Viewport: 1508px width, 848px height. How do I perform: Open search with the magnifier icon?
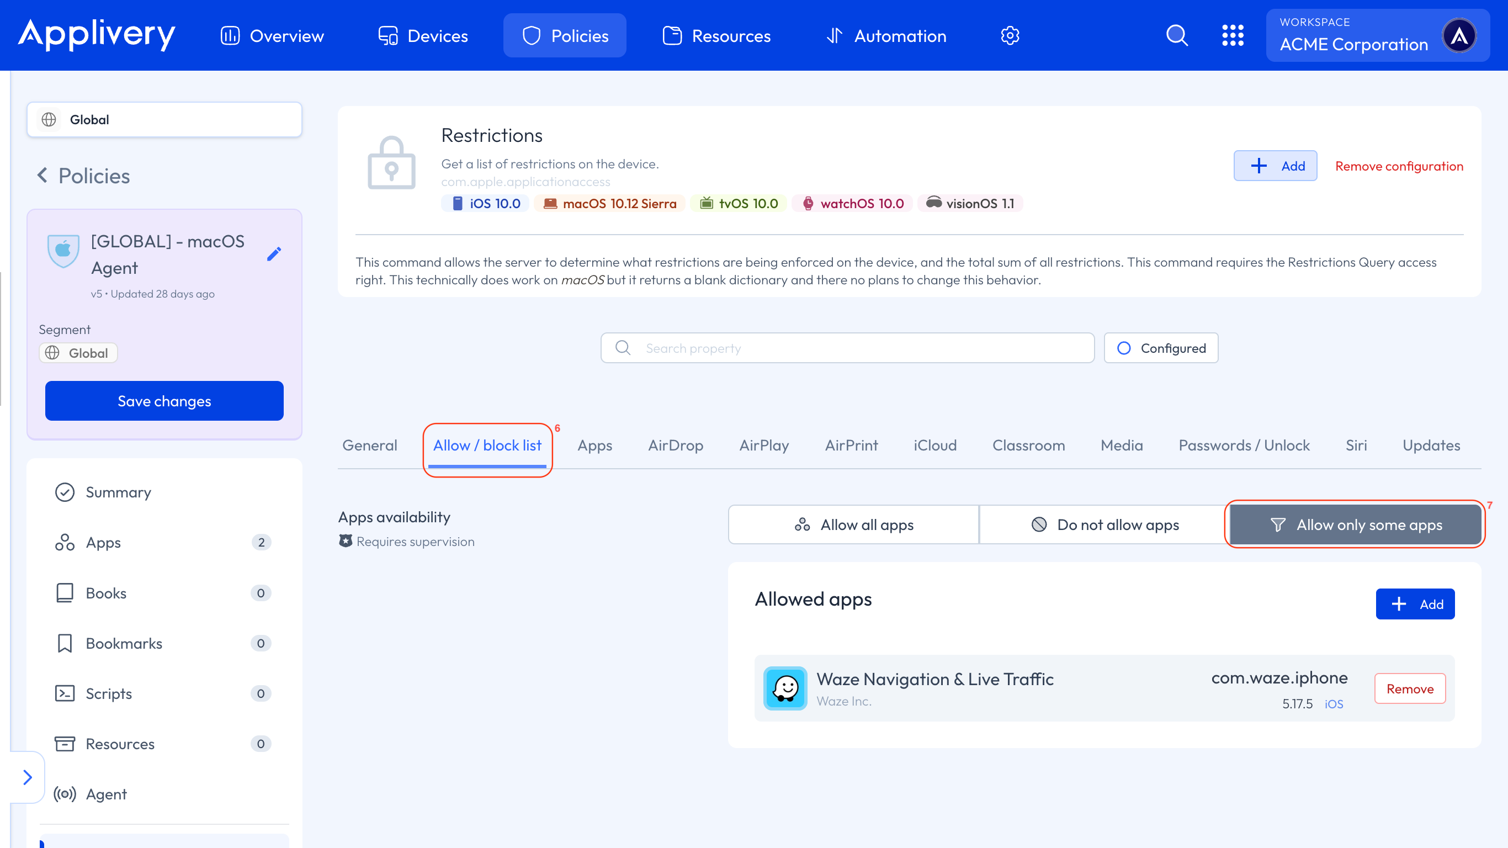1177,36
